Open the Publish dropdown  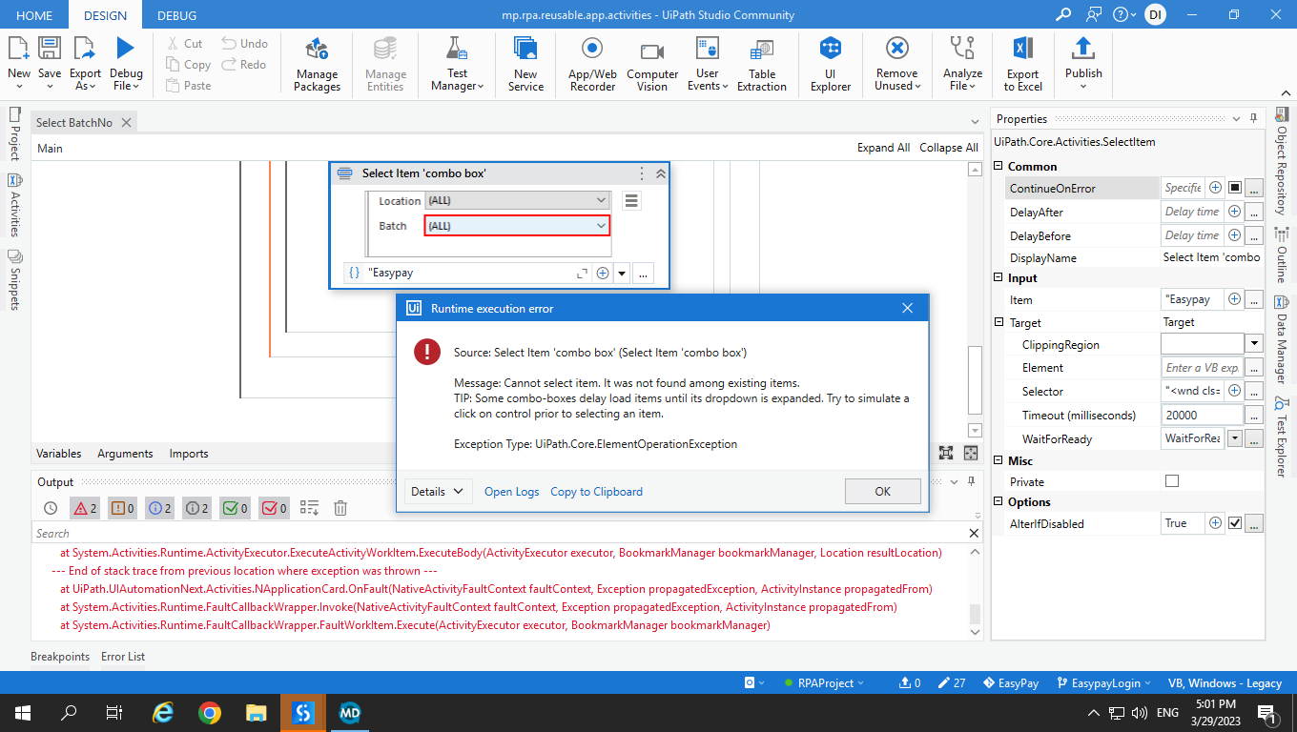click(1083, 86)
